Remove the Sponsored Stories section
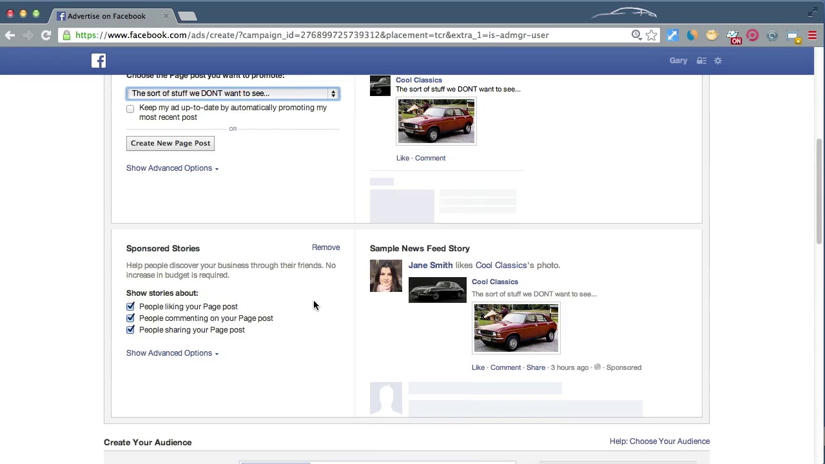825x464 pixels. [325, 247]
